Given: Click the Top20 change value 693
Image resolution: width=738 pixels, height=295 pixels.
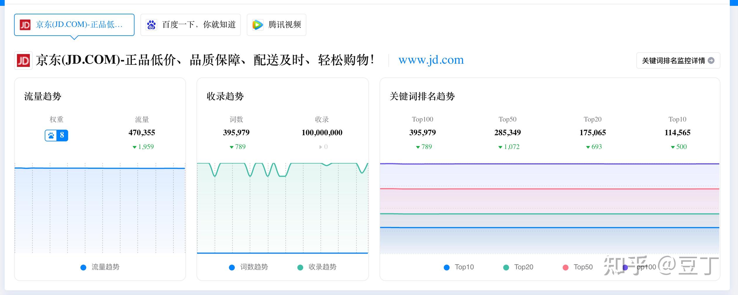Looking at the screenshot, I should [x=594, y=147].
